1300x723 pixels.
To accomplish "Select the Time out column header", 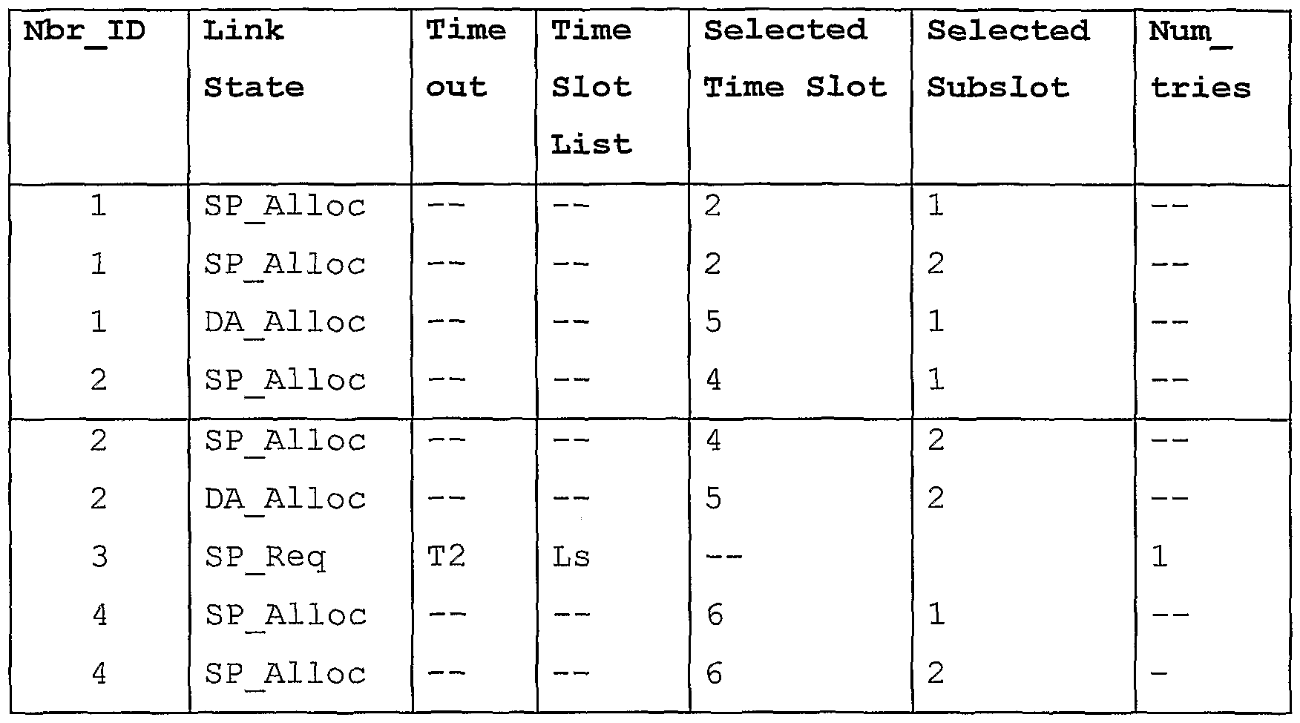I will point(466,59).
